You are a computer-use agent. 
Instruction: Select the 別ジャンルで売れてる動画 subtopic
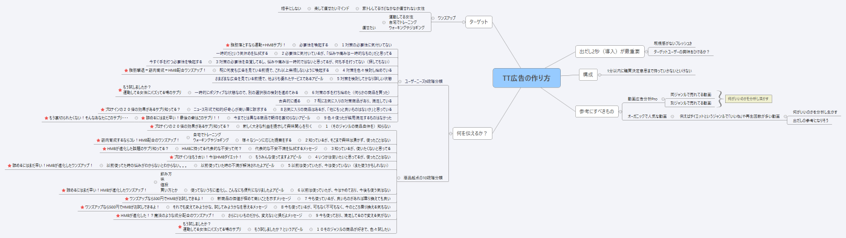[691, 103]
